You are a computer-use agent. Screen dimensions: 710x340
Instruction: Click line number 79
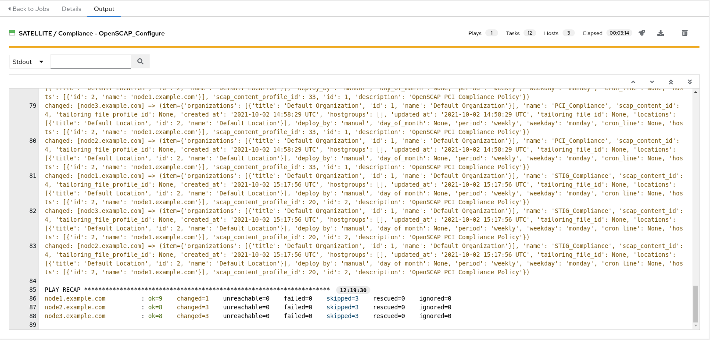[33, 106]
